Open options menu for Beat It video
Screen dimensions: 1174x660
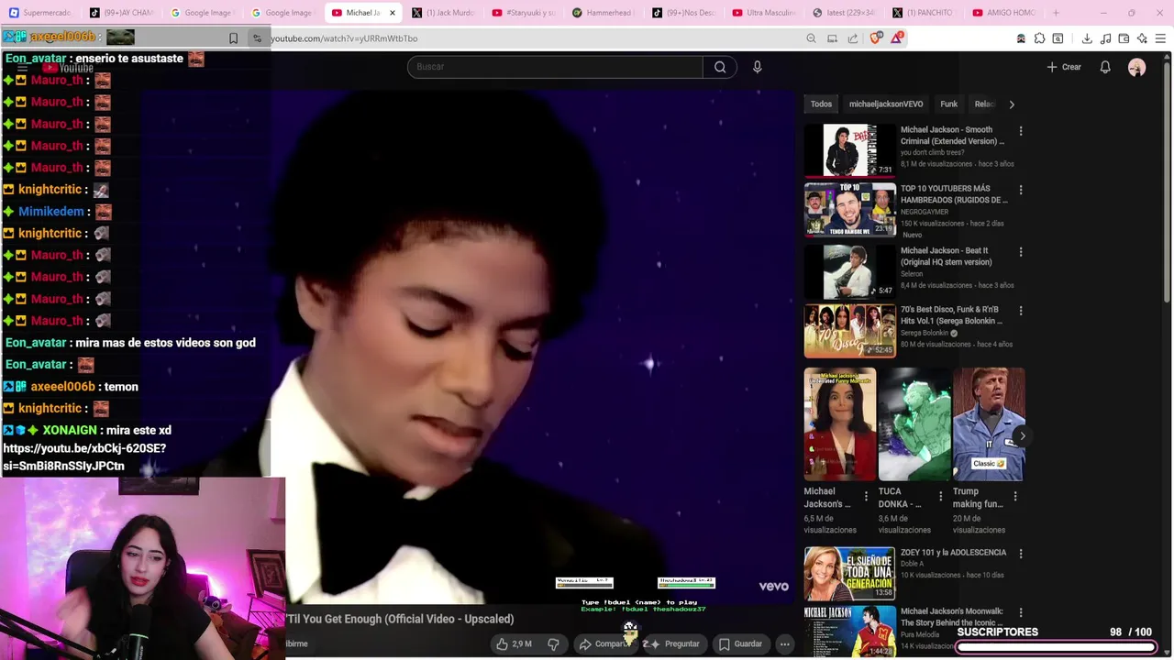click(1020, 252)
